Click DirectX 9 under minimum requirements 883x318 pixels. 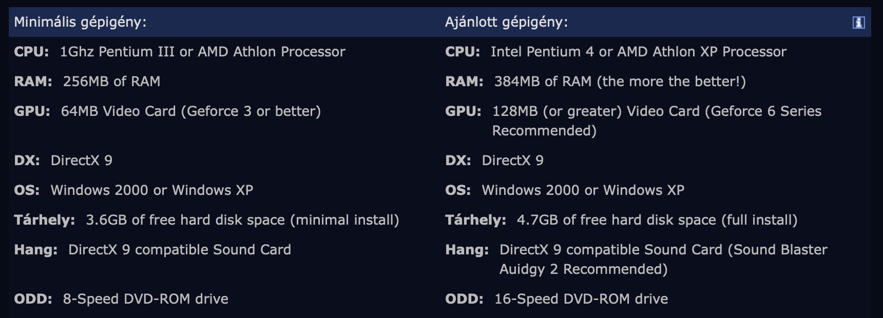81,161
